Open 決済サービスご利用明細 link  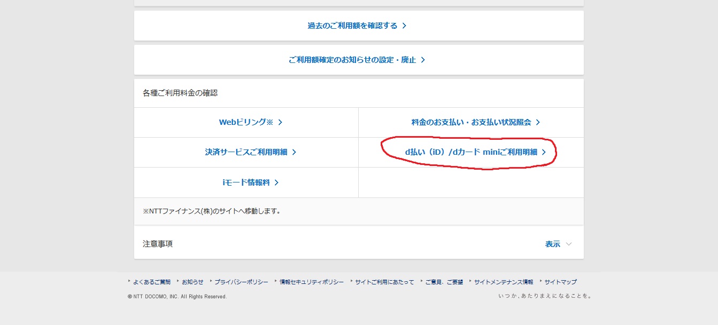point(251,152)
